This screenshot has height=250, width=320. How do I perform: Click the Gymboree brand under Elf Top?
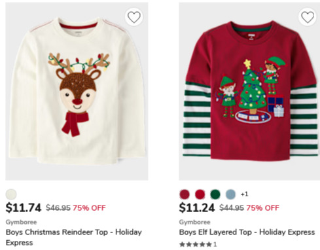(x=195, y=222)
